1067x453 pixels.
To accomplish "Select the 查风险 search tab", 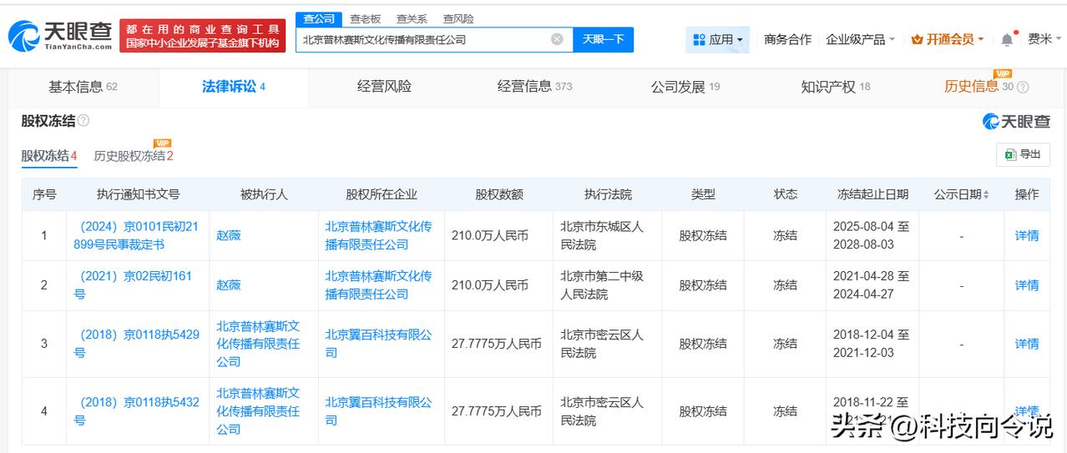I will [458, 18].
